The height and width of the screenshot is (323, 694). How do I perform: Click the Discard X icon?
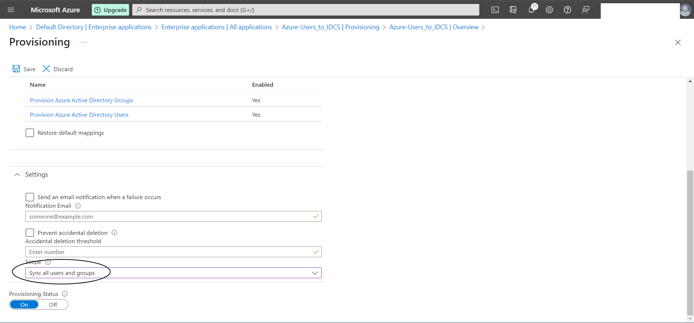click(x=46, y=69)
